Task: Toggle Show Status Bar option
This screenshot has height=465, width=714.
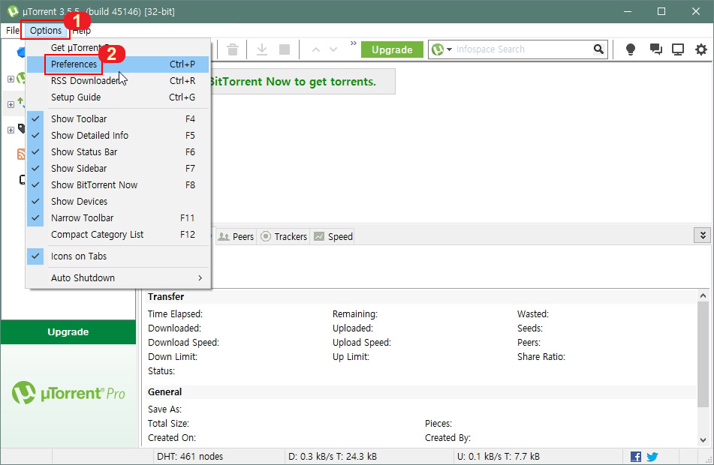Action: (118, 152)
